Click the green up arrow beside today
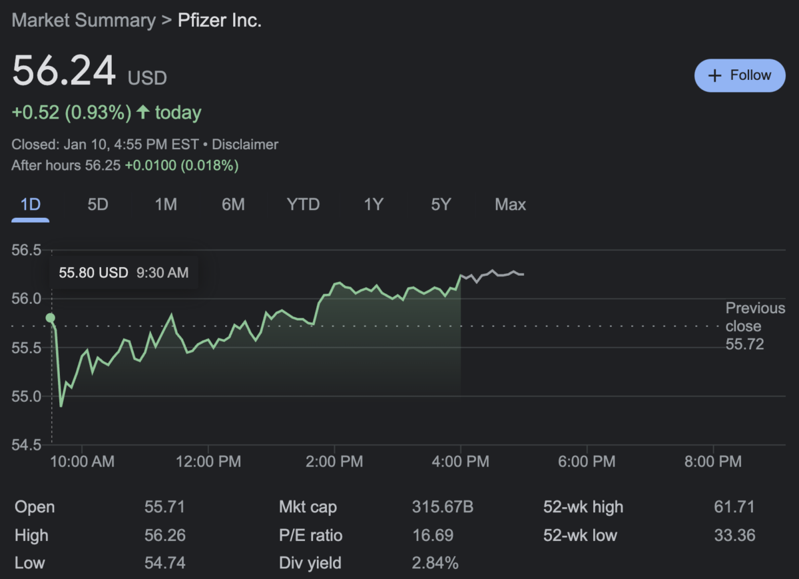Screen dimensions: 799x579 click(142, 113)
